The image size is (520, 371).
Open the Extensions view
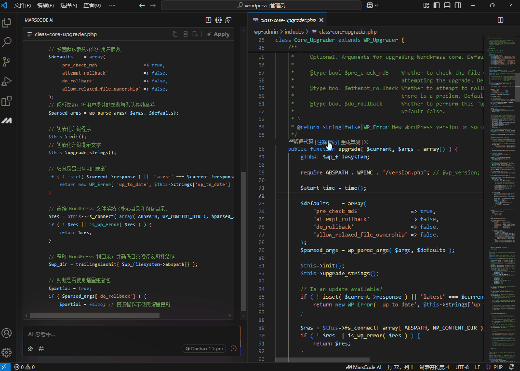[7, 101]
